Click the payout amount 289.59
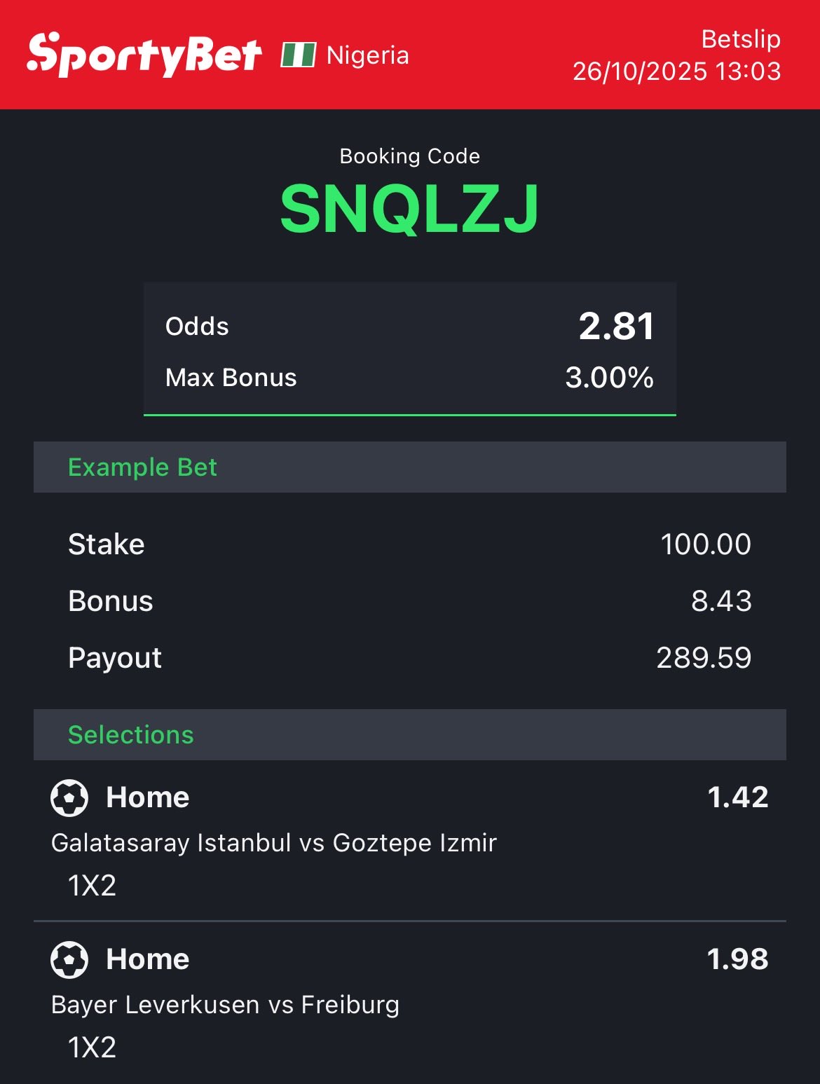Screen dimensions: 820x1084 click(704, 658)
